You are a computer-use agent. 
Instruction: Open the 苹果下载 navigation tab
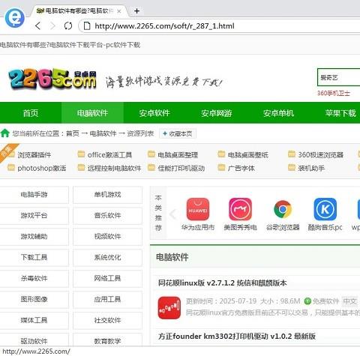coord(340,113)
